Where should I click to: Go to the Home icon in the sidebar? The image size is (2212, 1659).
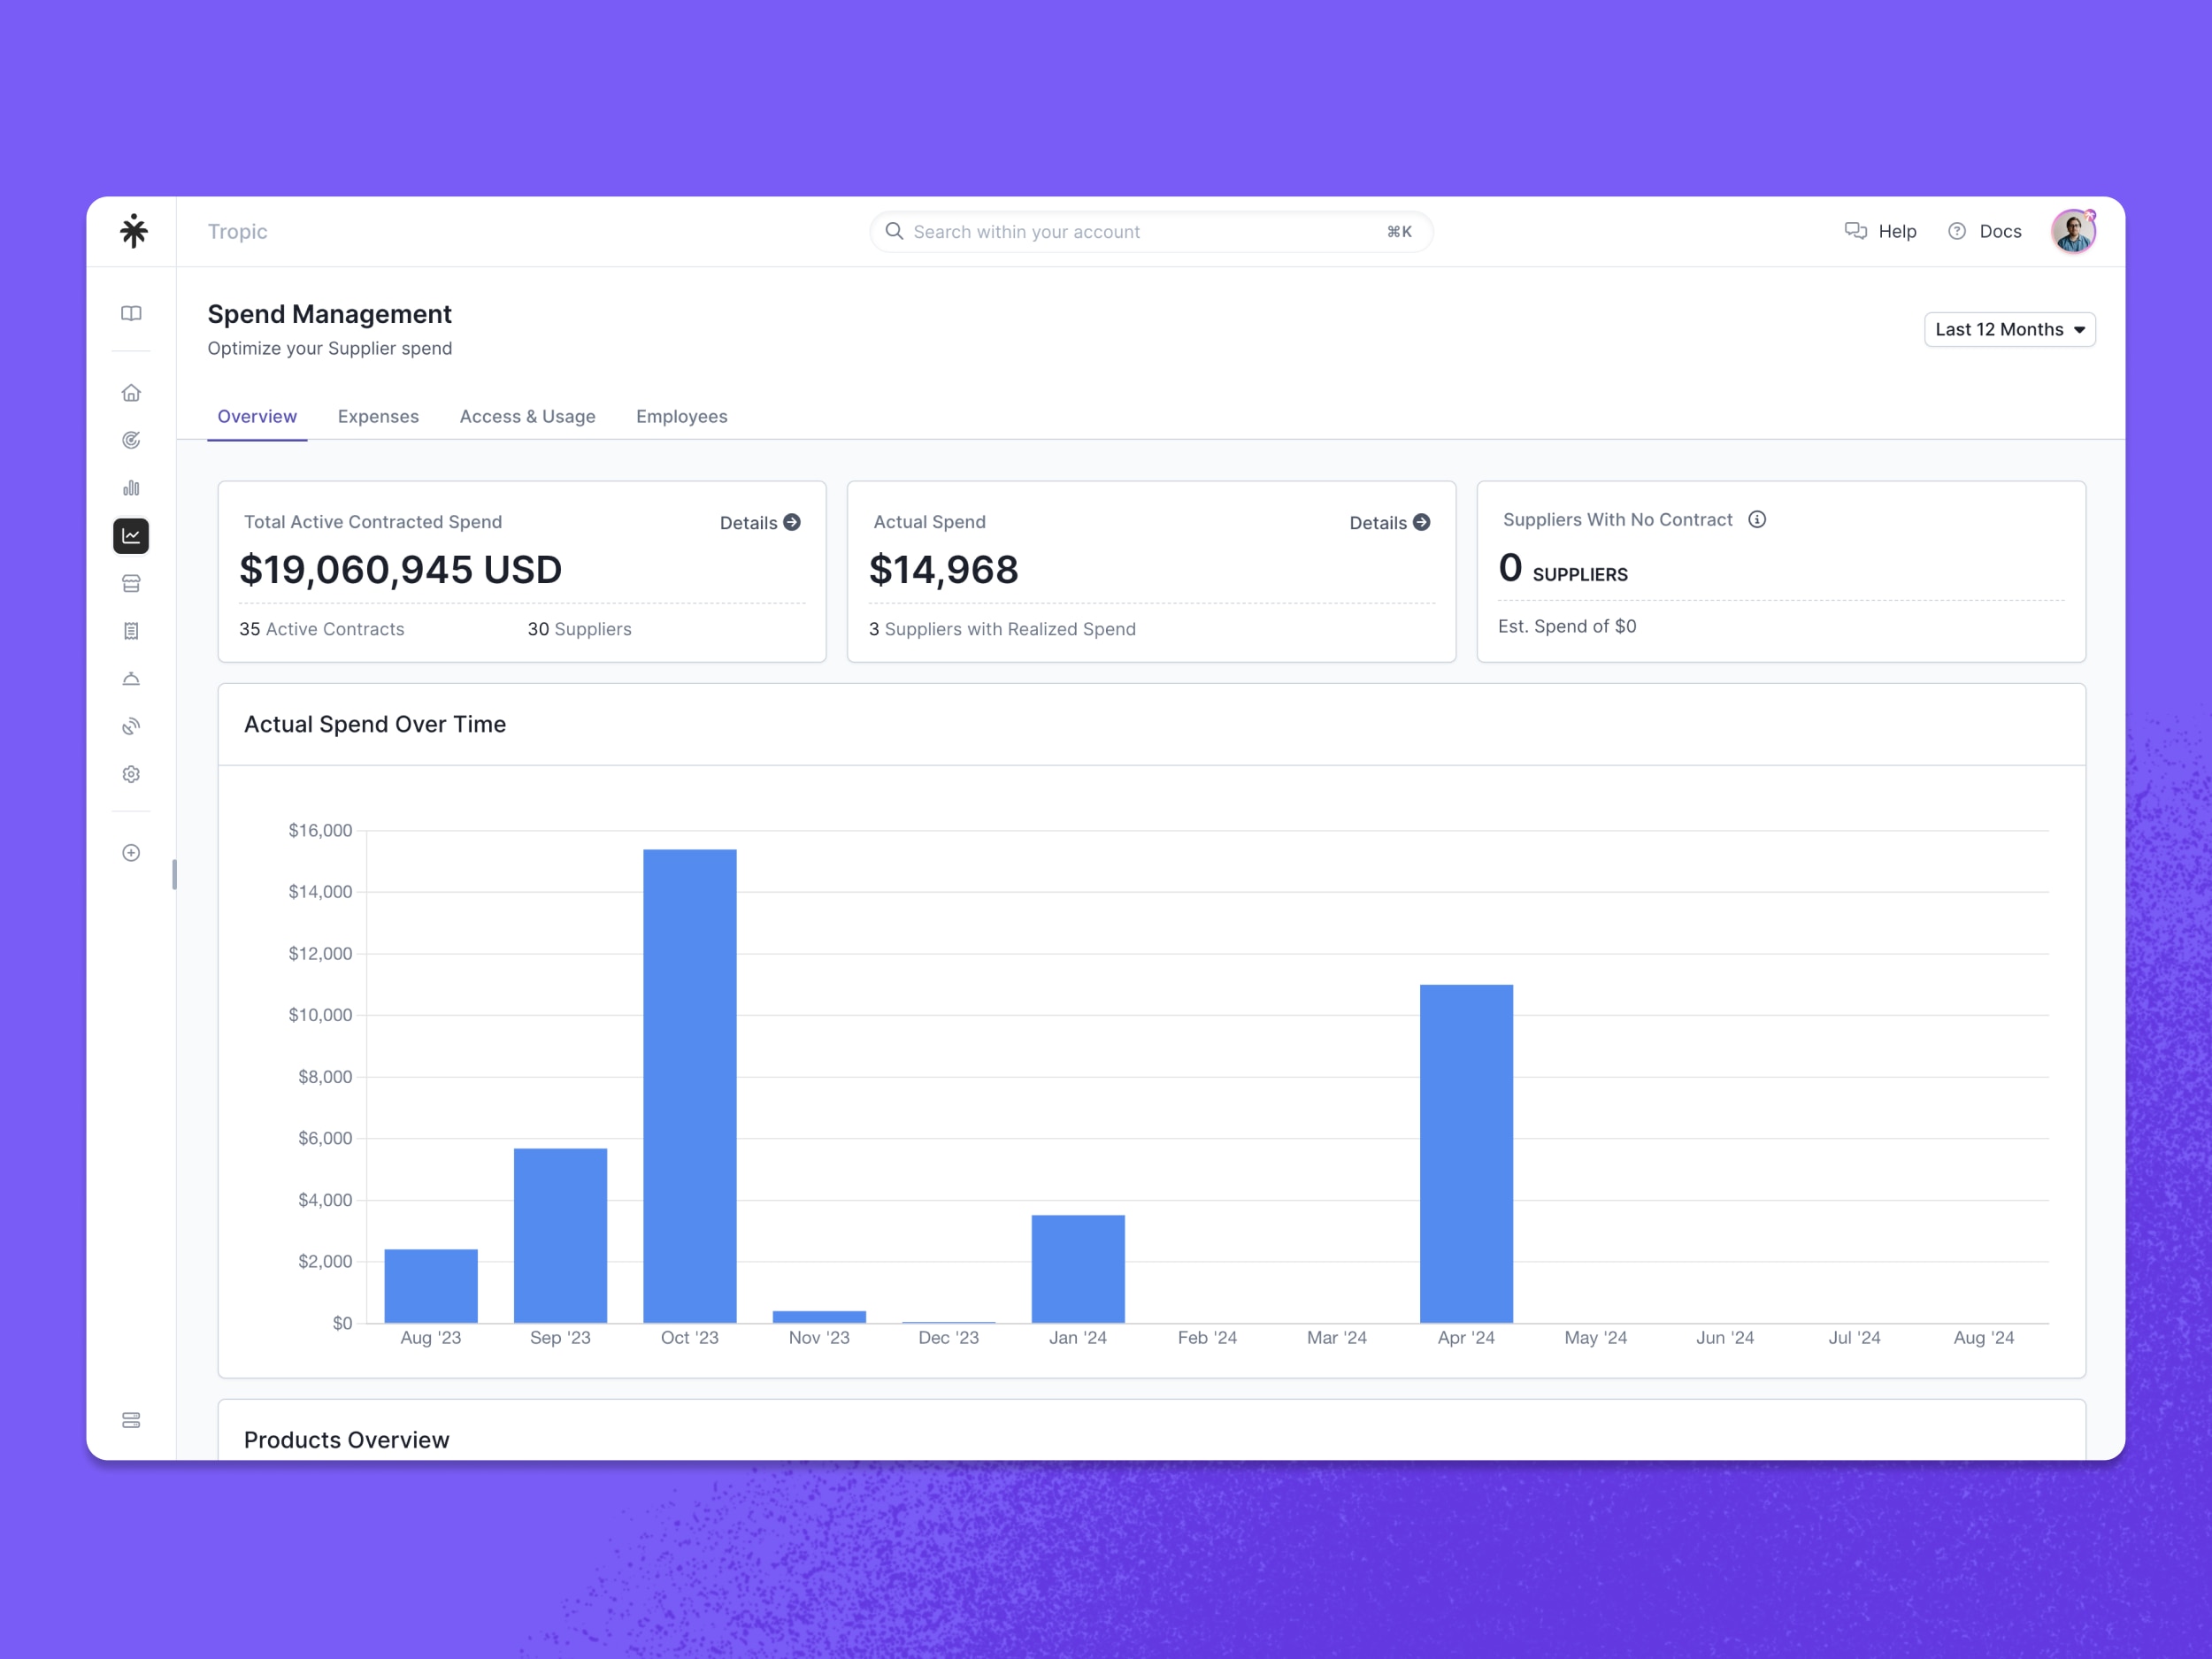131,393
